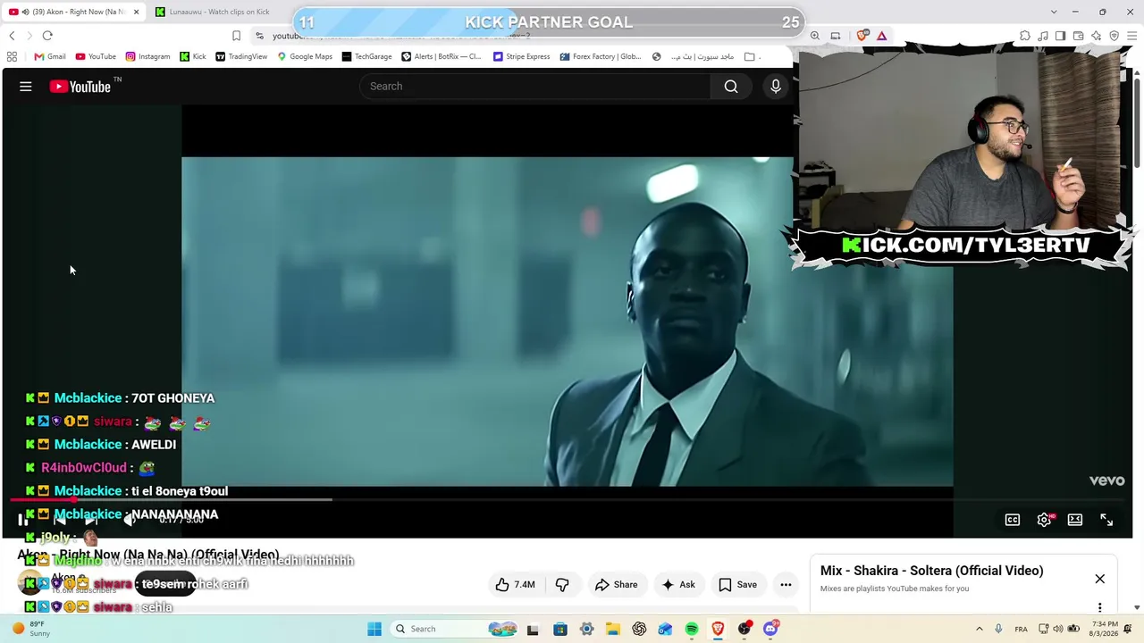Launch Leo AI assistant
The image size is (1144, 643).
coord(1097,36)
